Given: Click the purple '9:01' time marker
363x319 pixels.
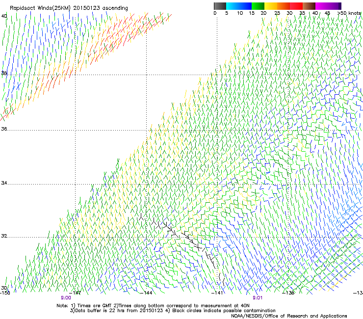Looking at the screenshot, I should coord(258,298).
